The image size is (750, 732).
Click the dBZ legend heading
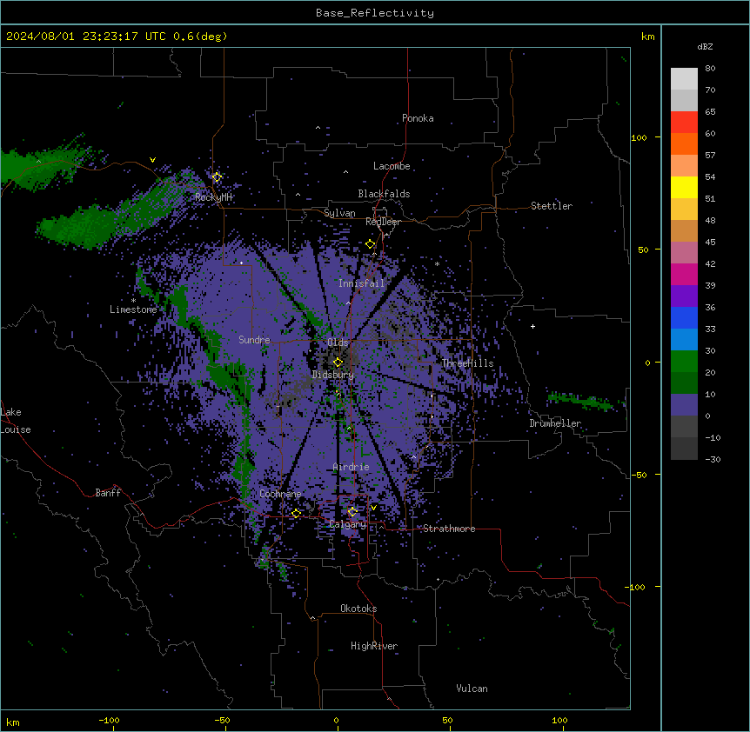coord(705,46)
